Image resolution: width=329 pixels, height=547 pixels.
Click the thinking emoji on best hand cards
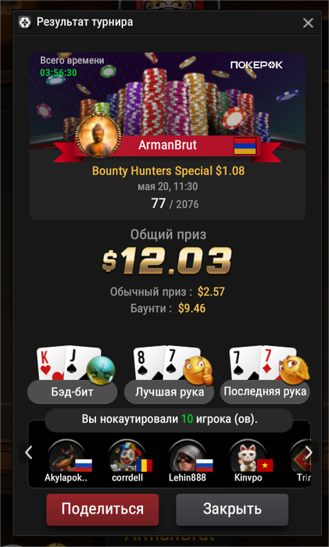tap(198, 370)
